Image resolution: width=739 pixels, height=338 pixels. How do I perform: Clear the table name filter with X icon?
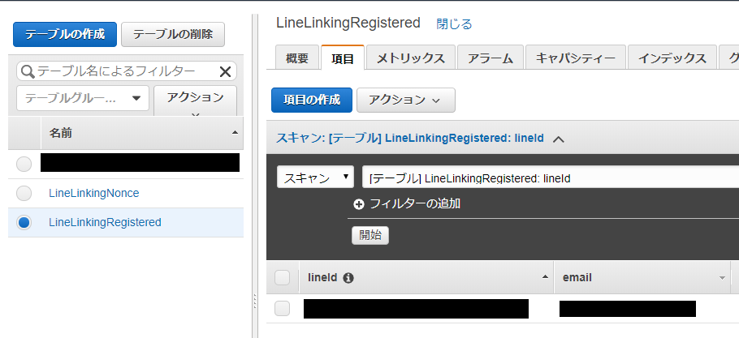[225, 71]
